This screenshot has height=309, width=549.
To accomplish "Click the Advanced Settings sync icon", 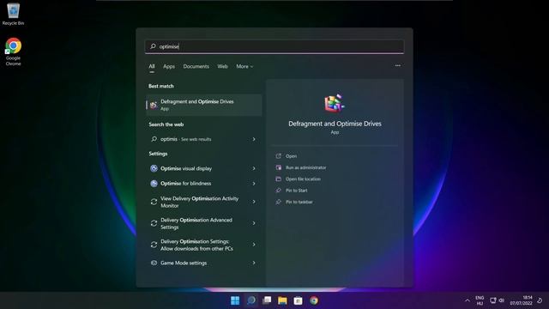I will coord(154,223).
